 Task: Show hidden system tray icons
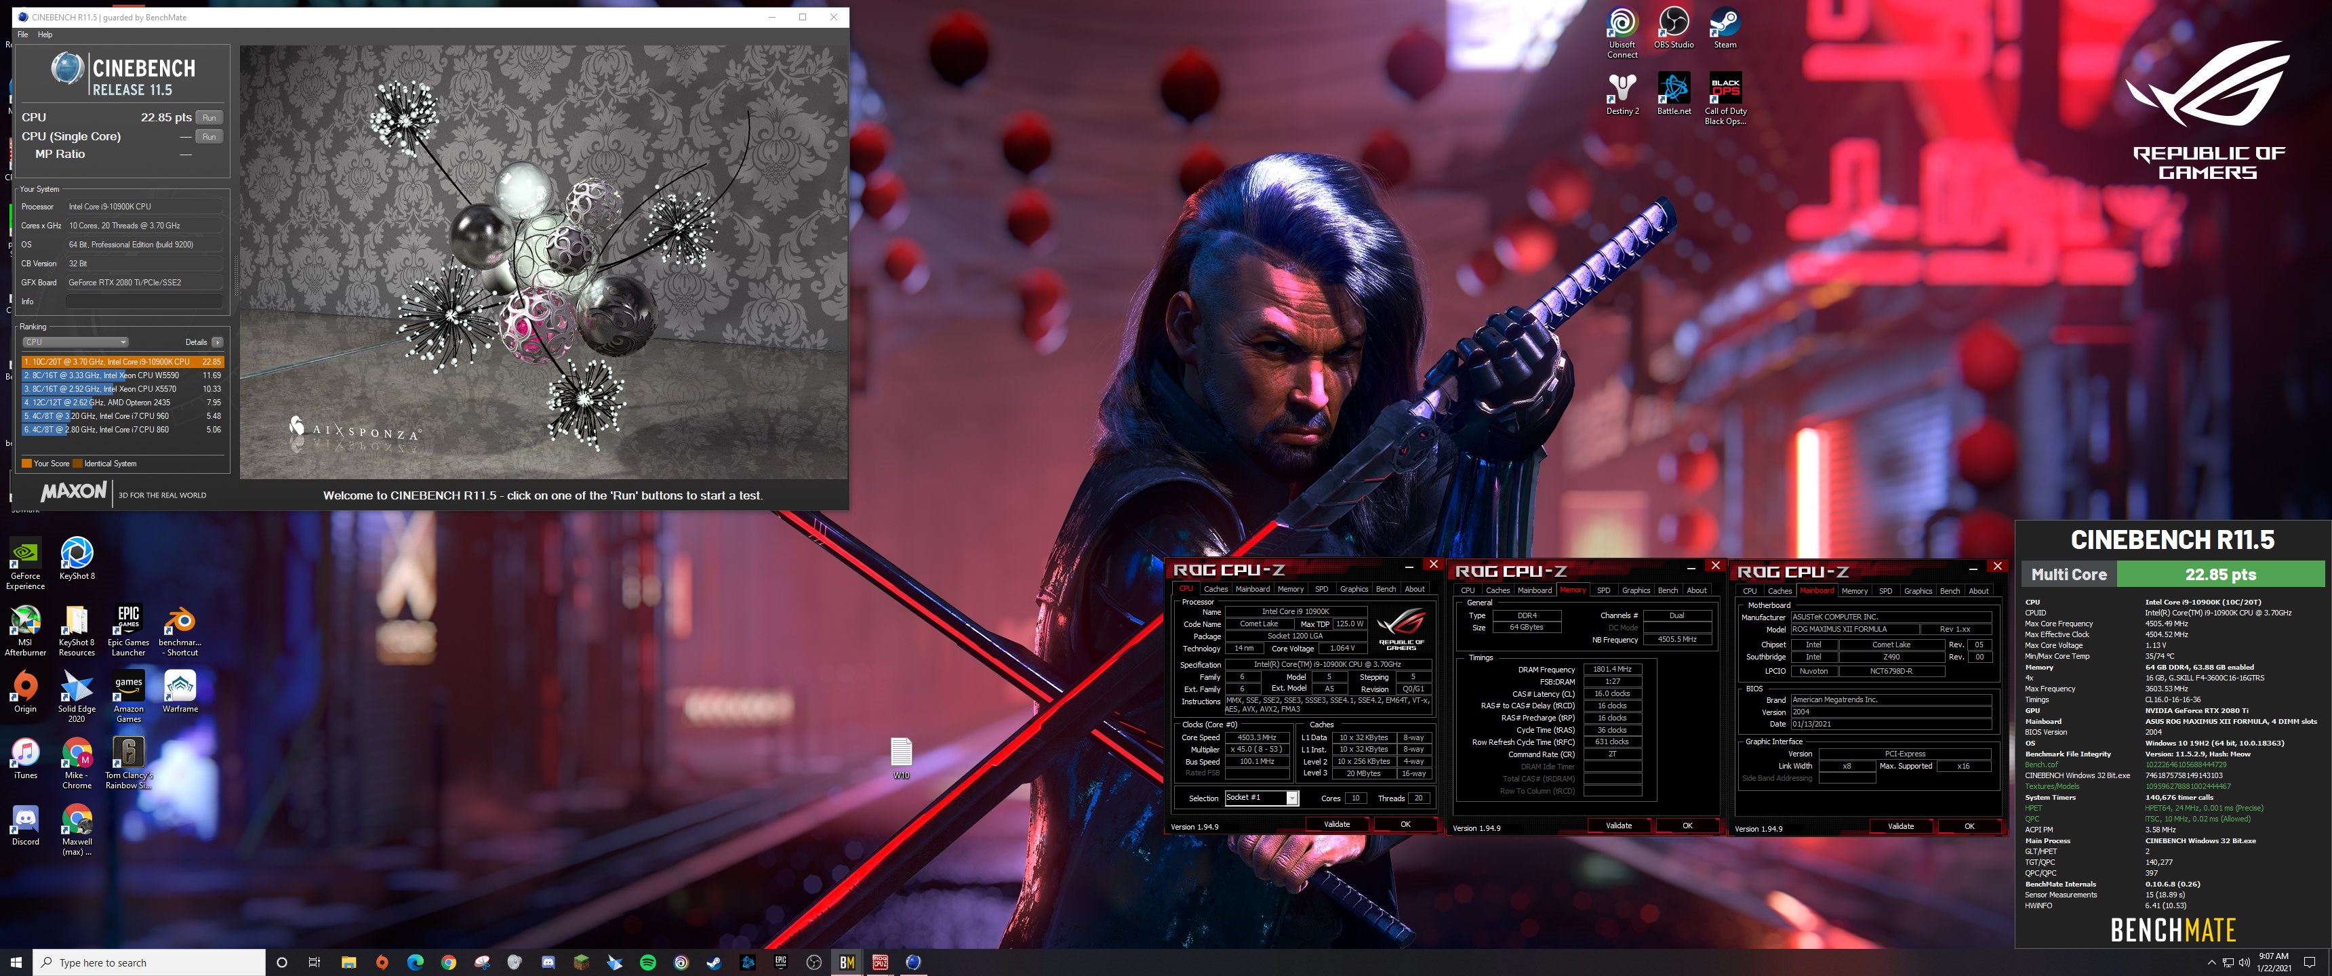pos(2211,962)
